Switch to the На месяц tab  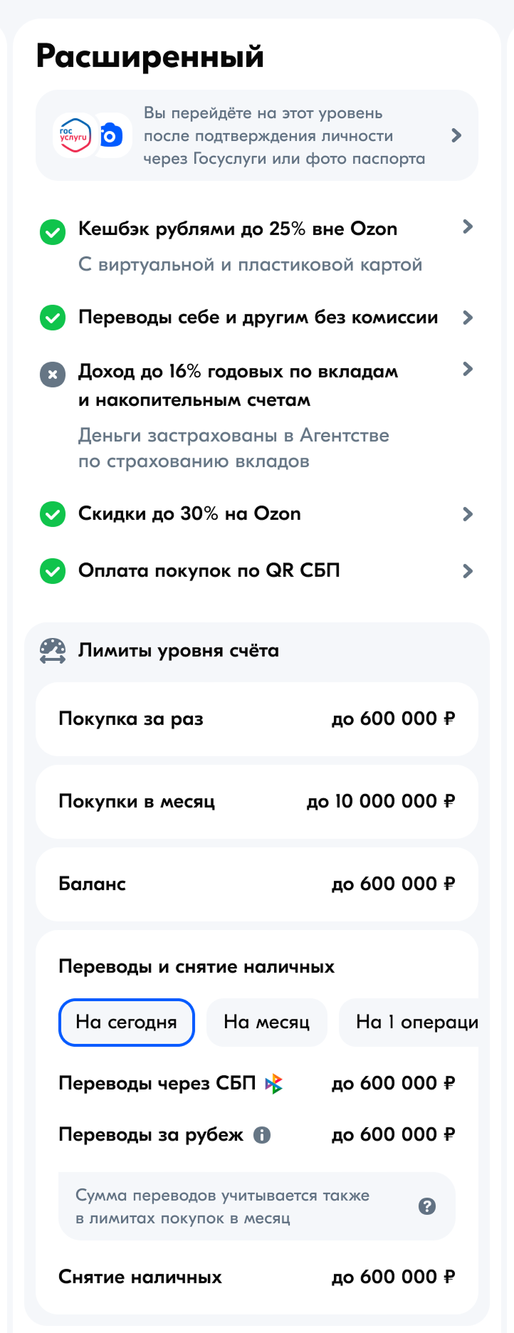tap(267, 1023)
